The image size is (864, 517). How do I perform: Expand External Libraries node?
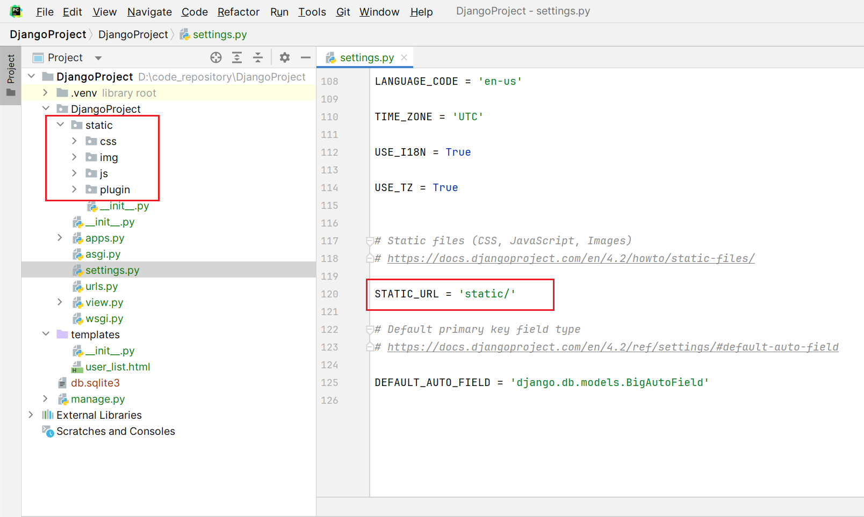tap(31, 415)
